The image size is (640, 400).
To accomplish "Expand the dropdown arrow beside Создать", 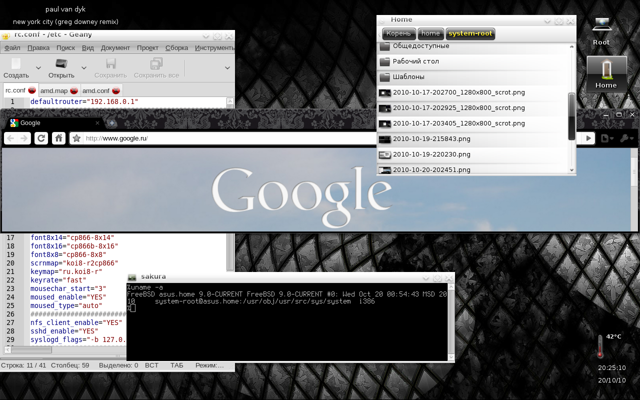I will click(x=38, y=68).
